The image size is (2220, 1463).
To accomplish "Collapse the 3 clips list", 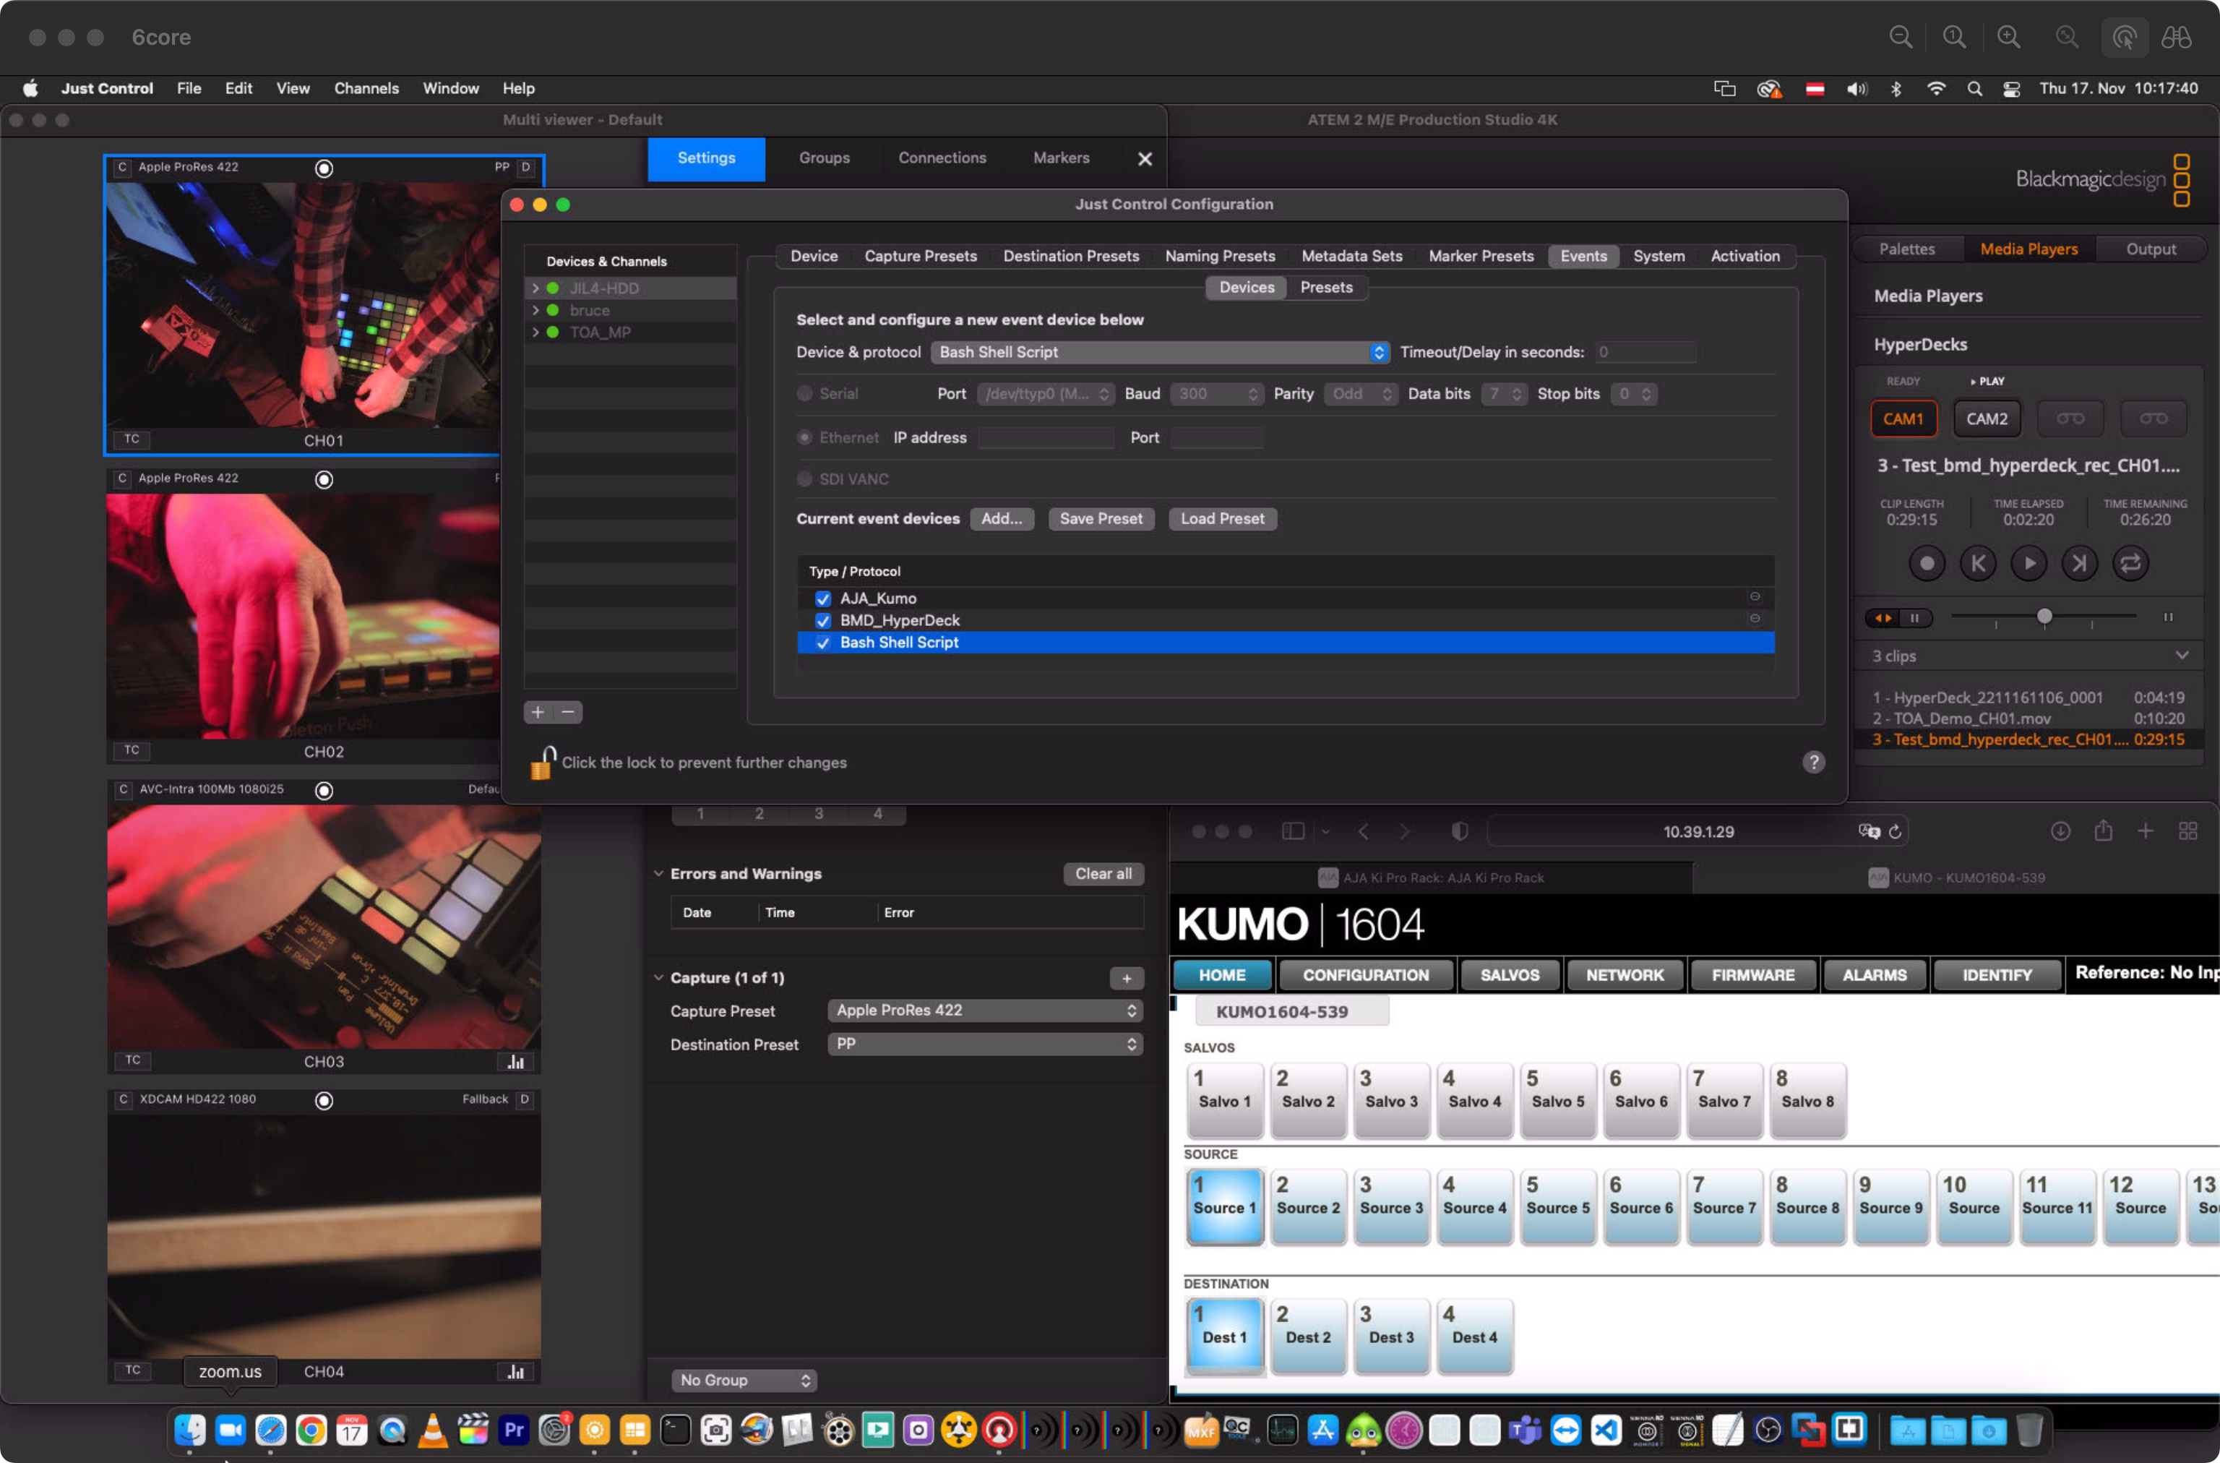I will pyautogui.click(x=2182, y=656).
